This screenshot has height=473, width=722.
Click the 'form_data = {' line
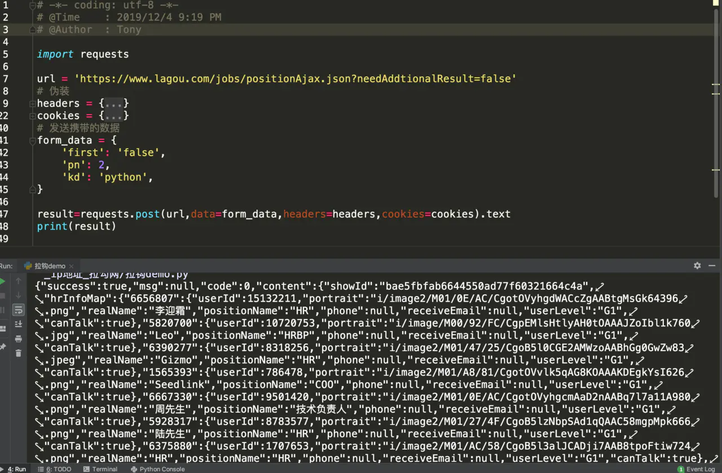(x=77, y=140)
